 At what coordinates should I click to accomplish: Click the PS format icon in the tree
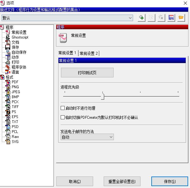point(8,112)
